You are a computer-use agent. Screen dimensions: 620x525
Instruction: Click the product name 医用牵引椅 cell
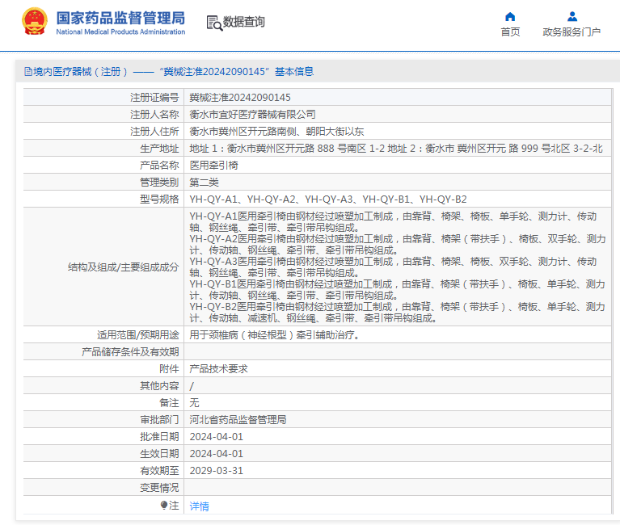click(x=398, y=165)
